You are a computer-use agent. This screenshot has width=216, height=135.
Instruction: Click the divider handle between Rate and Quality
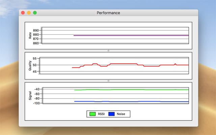(x=108, y=50)
